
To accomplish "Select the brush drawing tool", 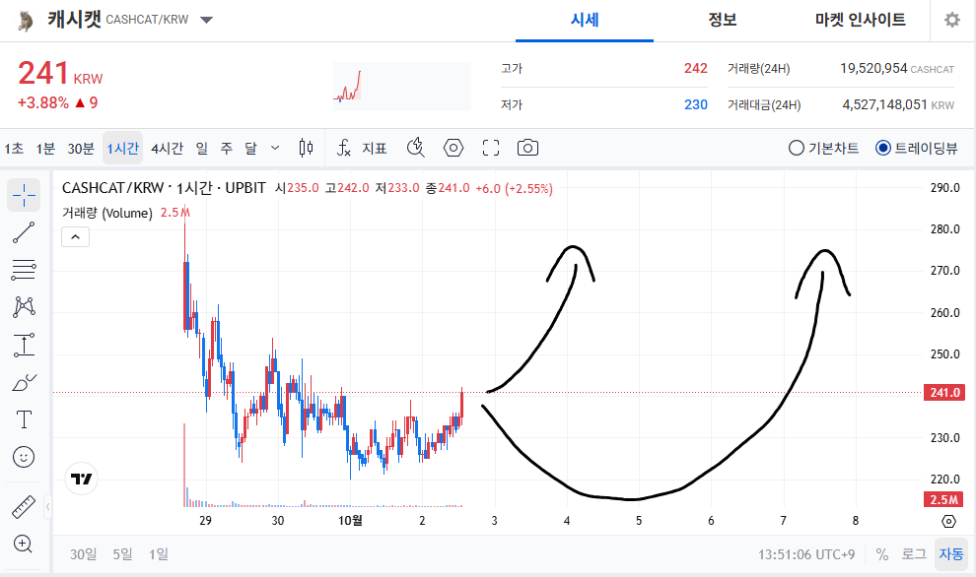I will pos(24,382).
